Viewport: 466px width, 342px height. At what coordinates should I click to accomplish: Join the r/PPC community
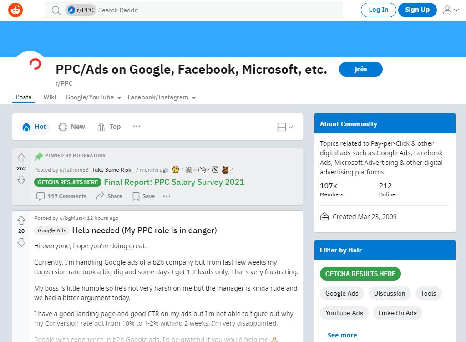click(x=360, y=69)
